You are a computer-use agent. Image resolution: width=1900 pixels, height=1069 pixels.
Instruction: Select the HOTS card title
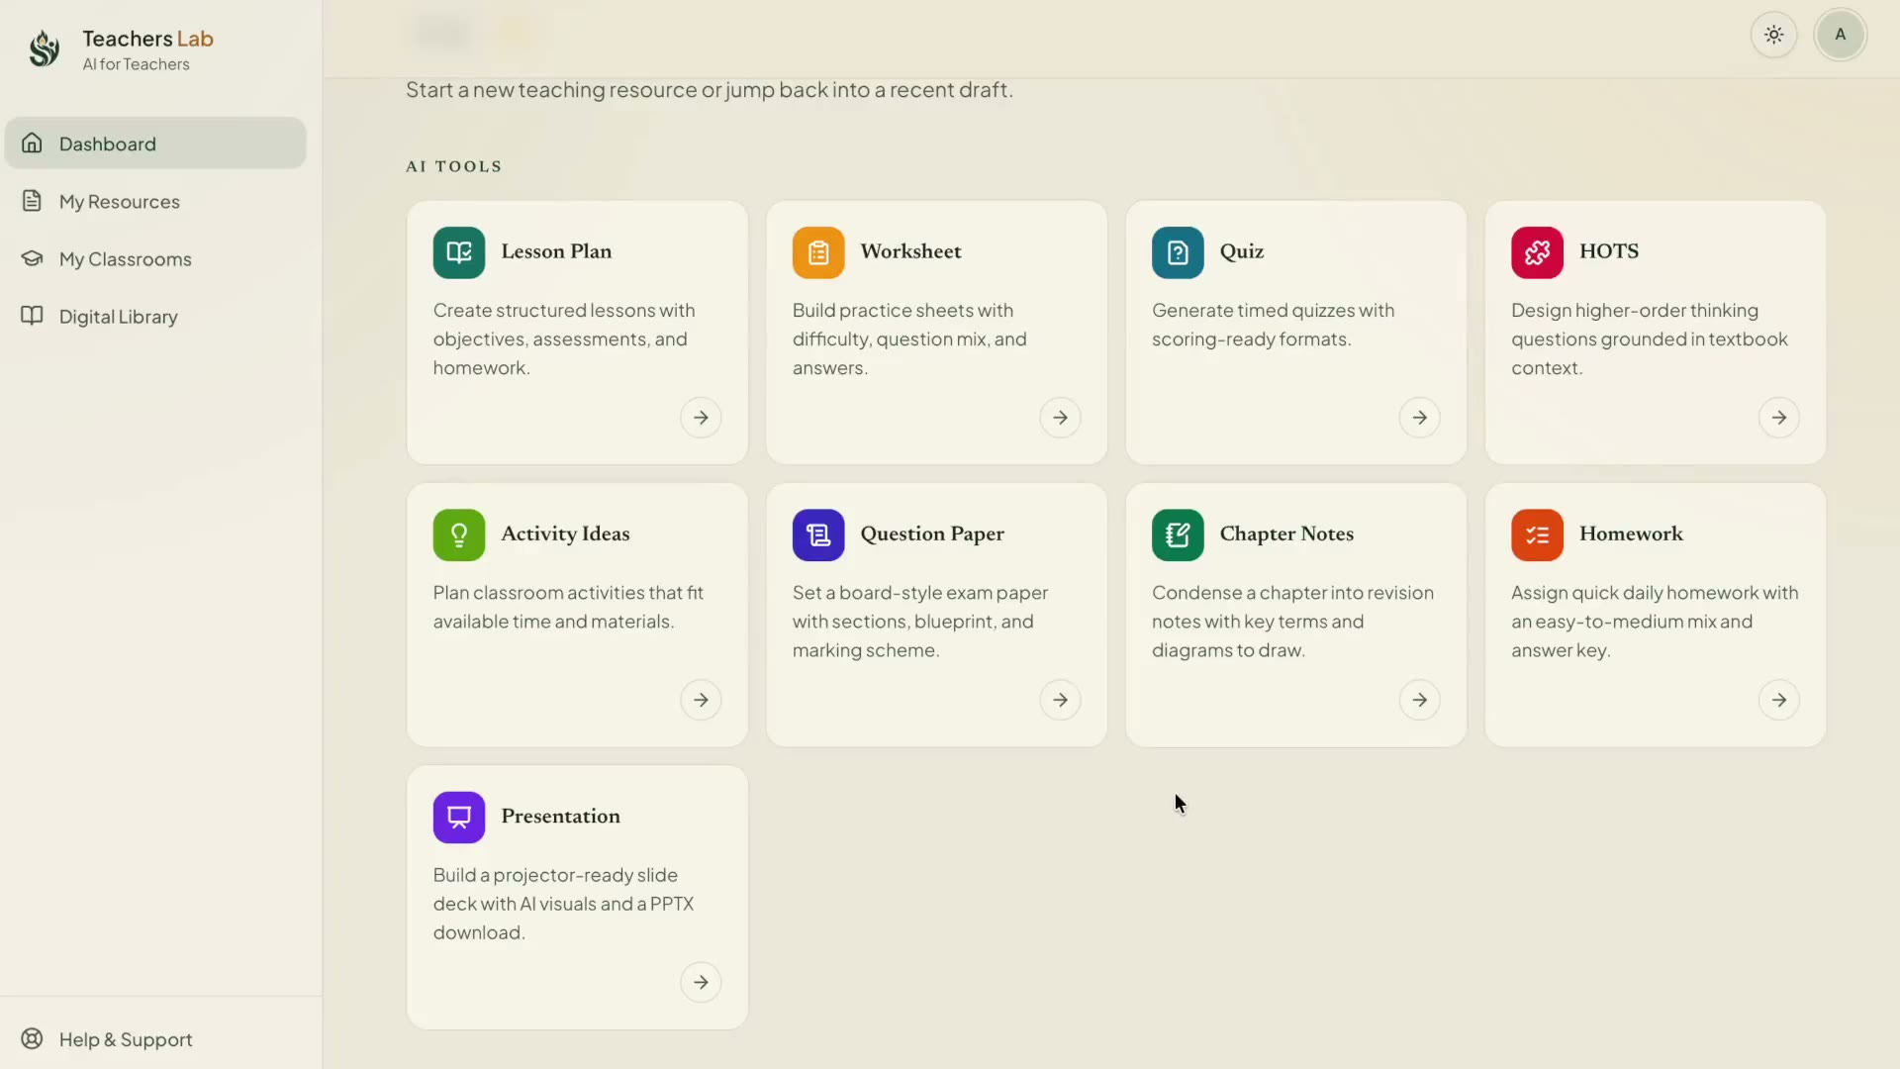pyautogui.click(x=1609, y=251)
